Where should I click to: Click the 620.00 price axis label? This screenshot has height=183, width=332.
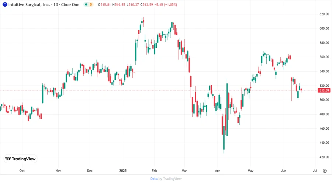324,14
